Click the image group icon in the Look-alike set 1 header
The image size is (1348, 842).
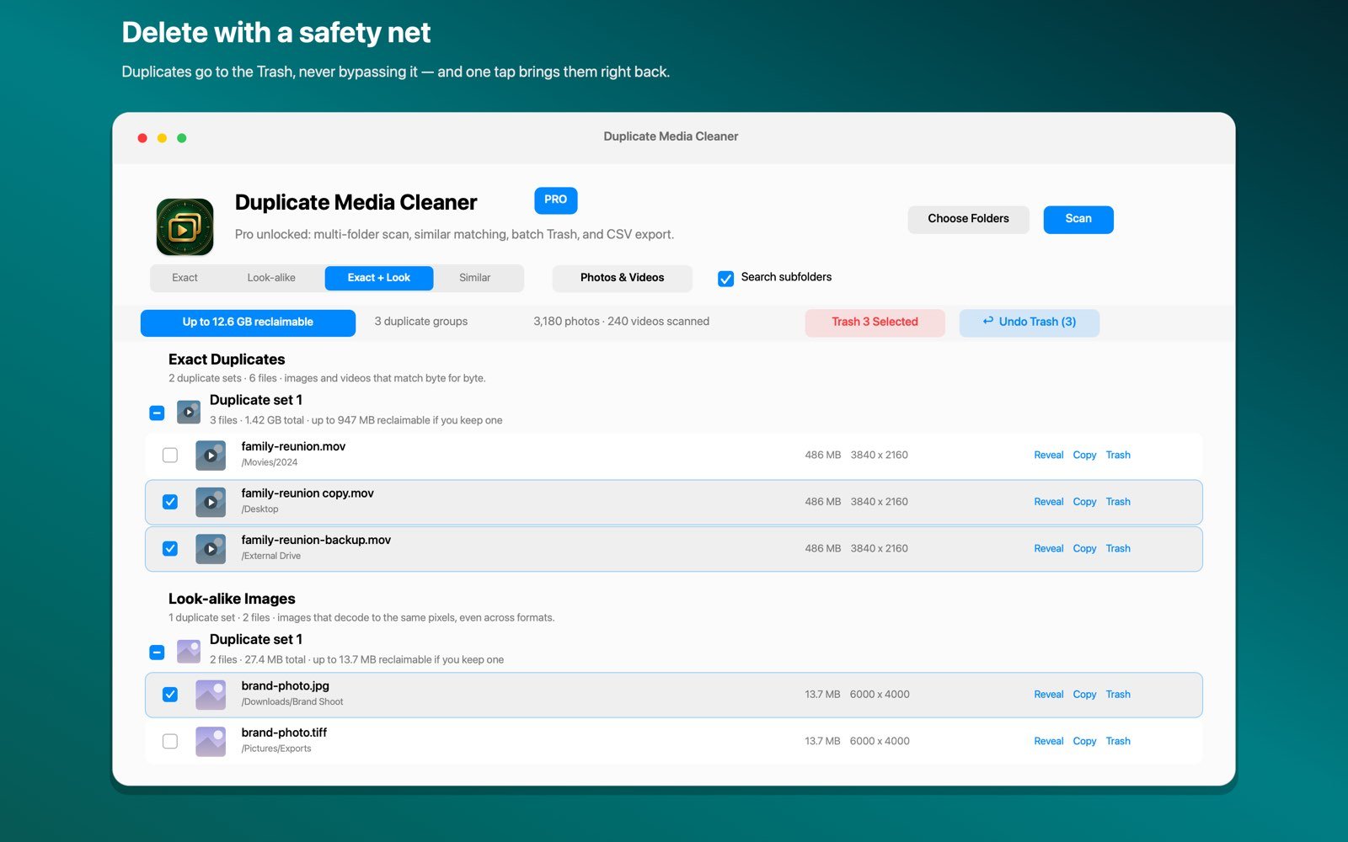pos(189,651)
